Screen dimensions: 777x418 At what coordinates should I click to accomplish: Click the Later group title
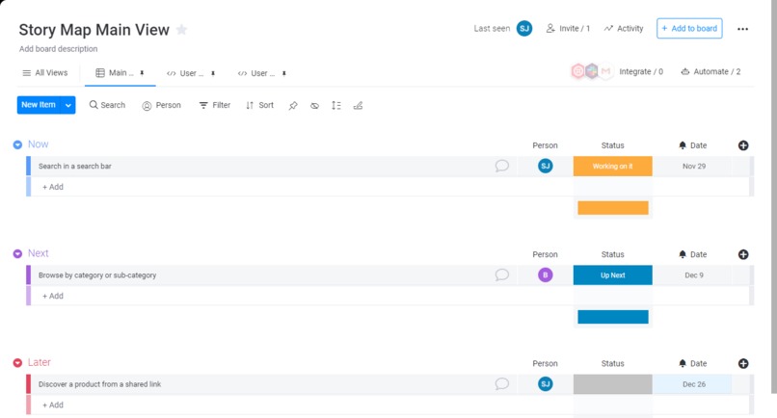pyautogui.click(x=40, y=362)
